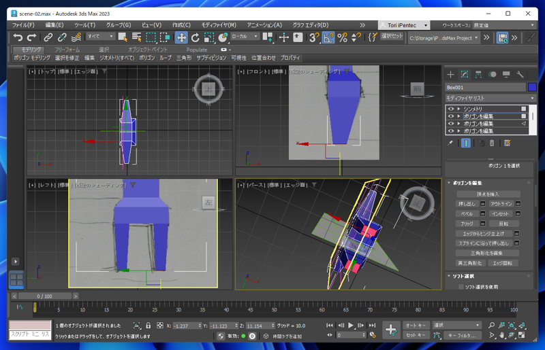Open Select by Name list tool
Screen dimensions: 545x350
point(137,37)
